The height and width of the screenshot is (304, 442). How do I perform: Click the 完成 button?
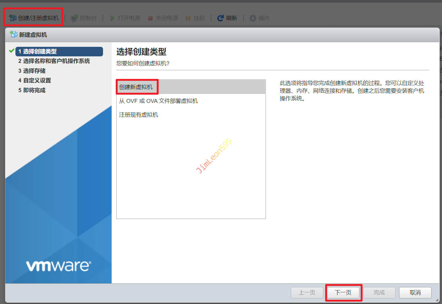[x=379, y=293]
